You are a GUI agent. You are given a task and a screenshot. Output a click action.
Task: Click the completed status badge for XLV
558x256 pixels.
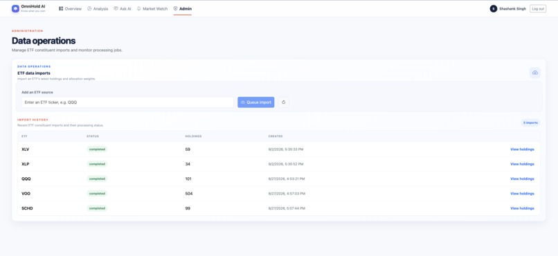coord(97,149)
